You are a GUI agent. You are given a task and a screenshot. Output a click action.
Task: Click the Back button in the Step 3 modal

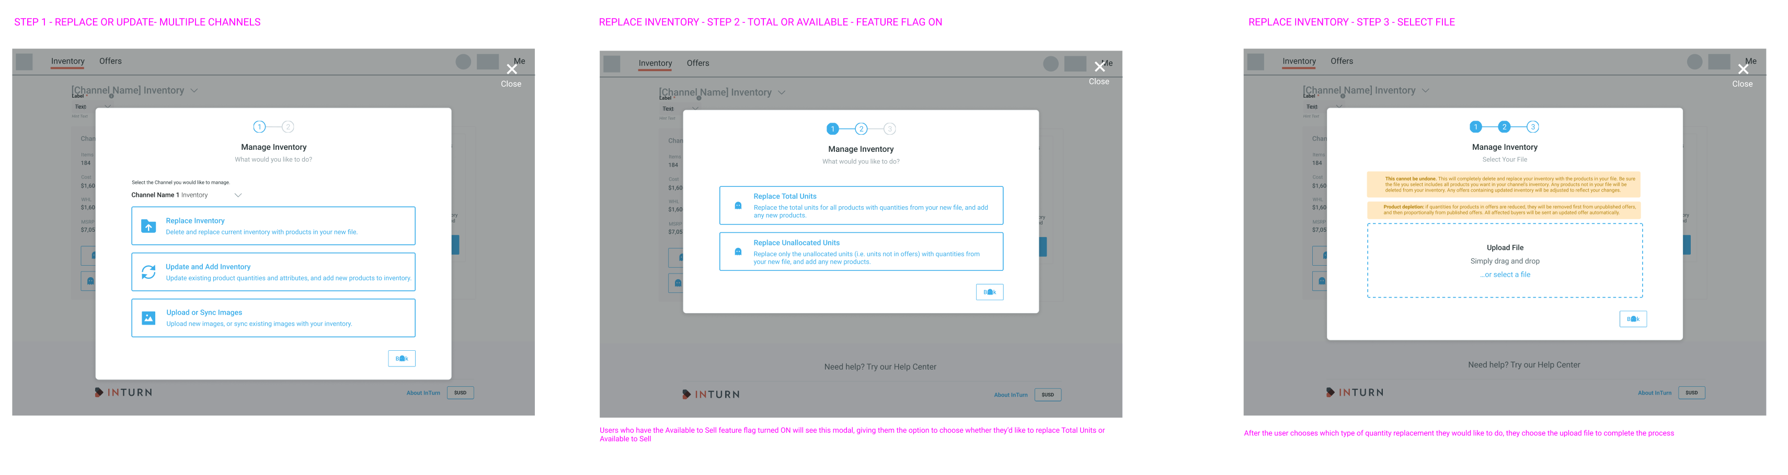[1633, 319]
